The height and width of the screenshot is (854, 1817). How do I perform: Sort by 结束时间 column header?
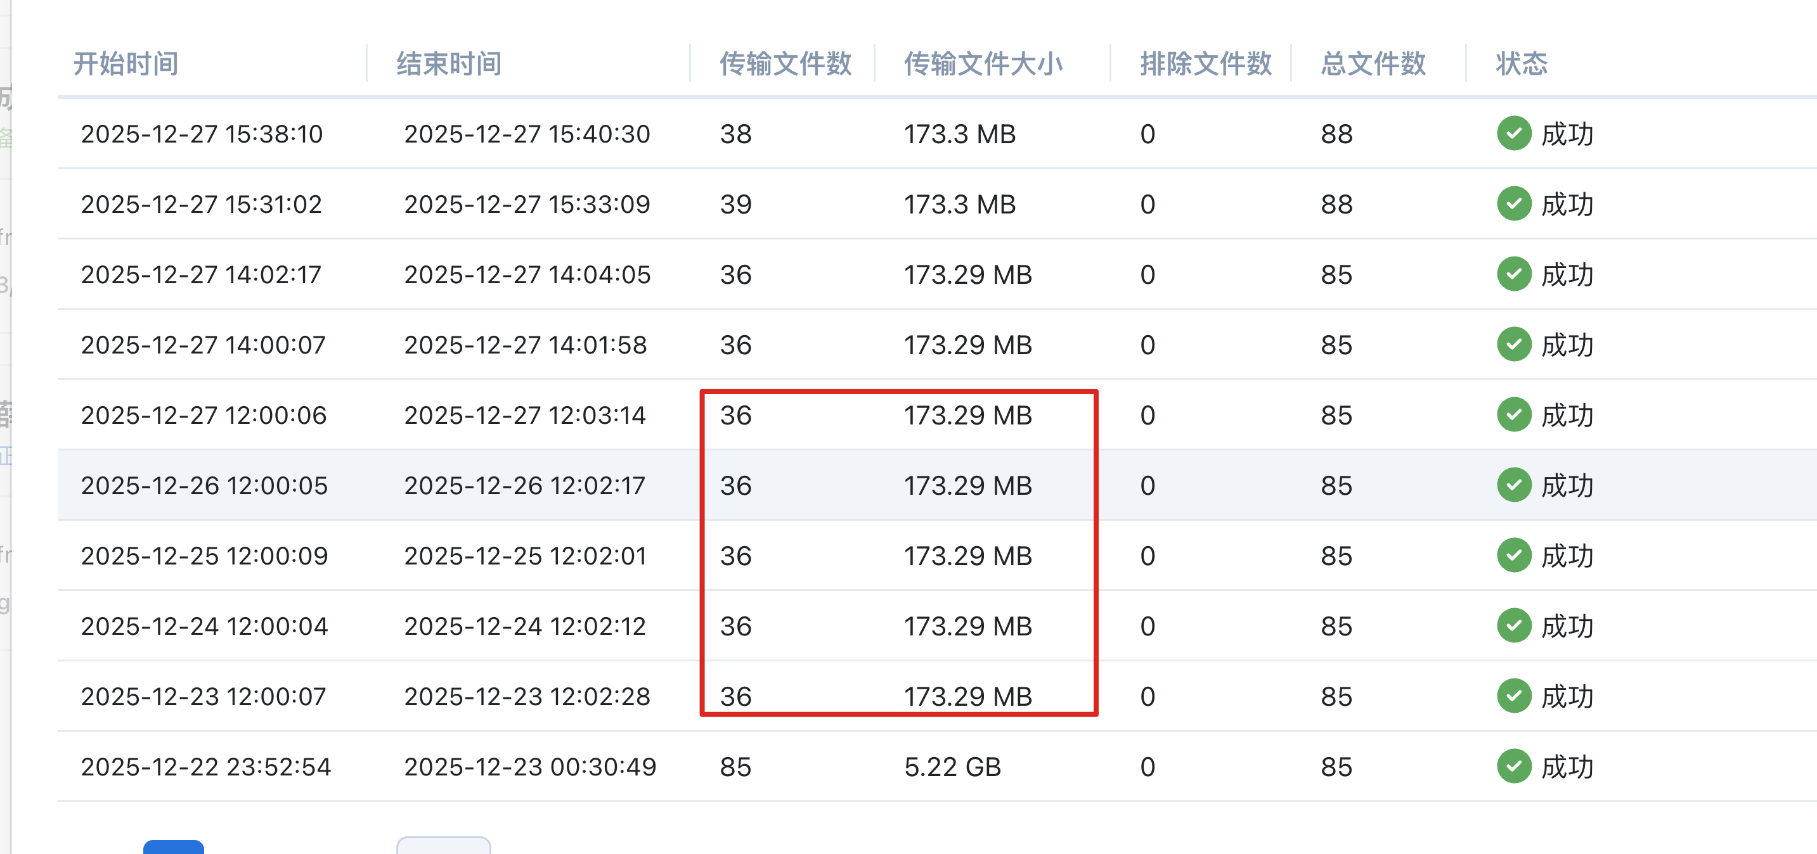[x=449, y=63]
